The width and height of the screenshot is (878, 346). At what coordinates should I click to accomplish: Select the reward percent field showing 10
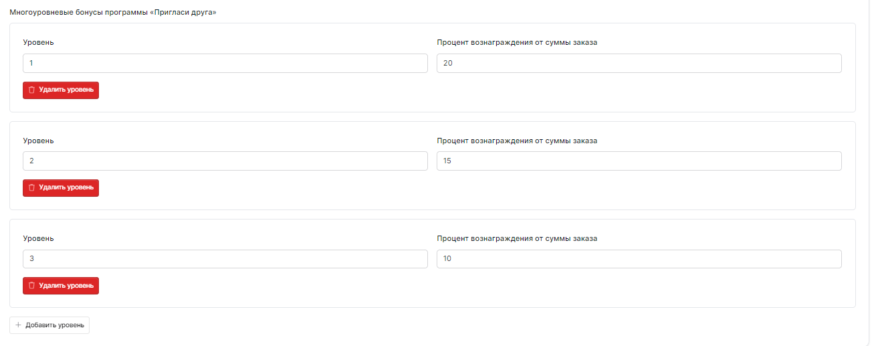pyautogui.click(x=639, y=259)
